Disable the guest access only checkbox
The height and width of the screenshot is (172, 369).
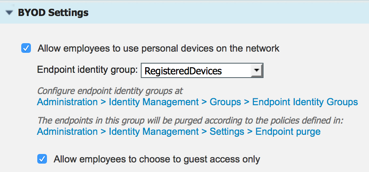42,159
